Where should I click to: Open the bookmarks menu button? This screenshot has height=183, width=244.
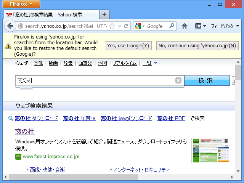pyautogui.click(x=201, y=26)
